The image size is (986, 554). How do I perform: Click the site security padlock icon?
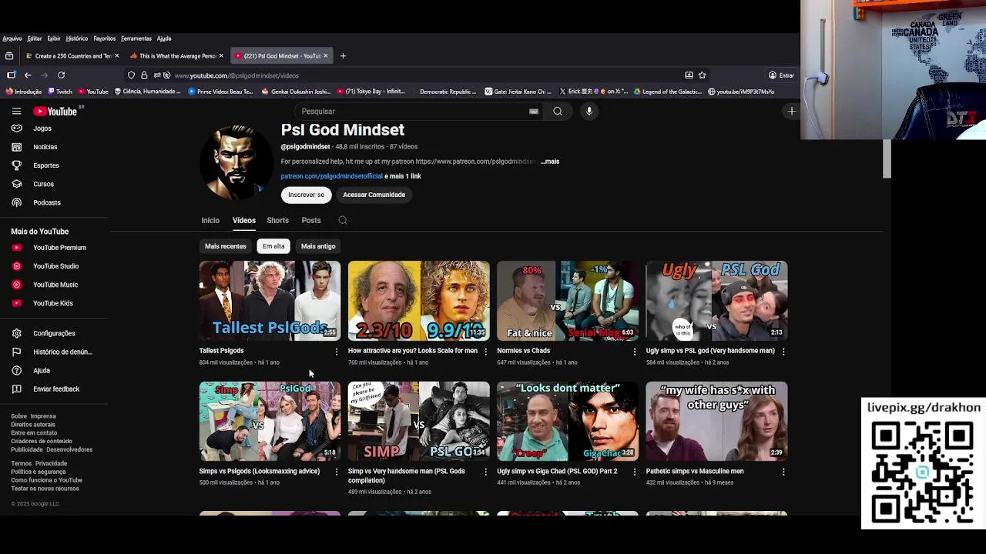pos(144,75)
